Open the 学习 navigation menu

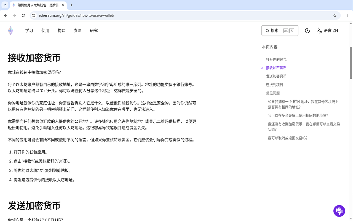click(29, 31)
